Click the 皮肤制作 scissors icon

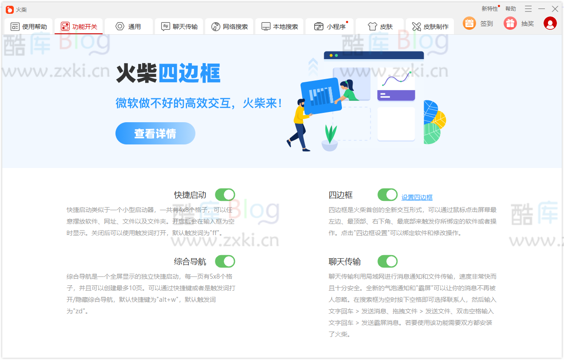pos(417,26)
